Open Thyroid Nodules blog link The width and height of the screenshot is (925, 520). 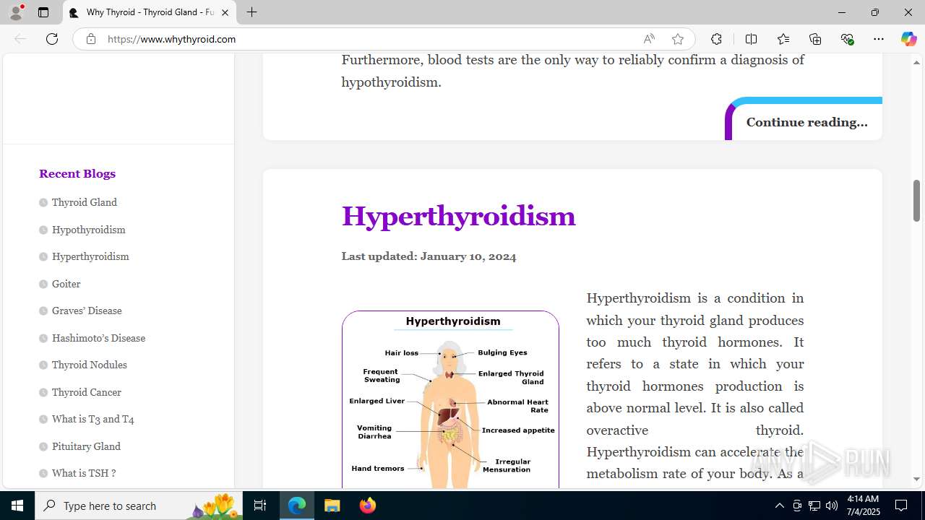click(89, 365)
